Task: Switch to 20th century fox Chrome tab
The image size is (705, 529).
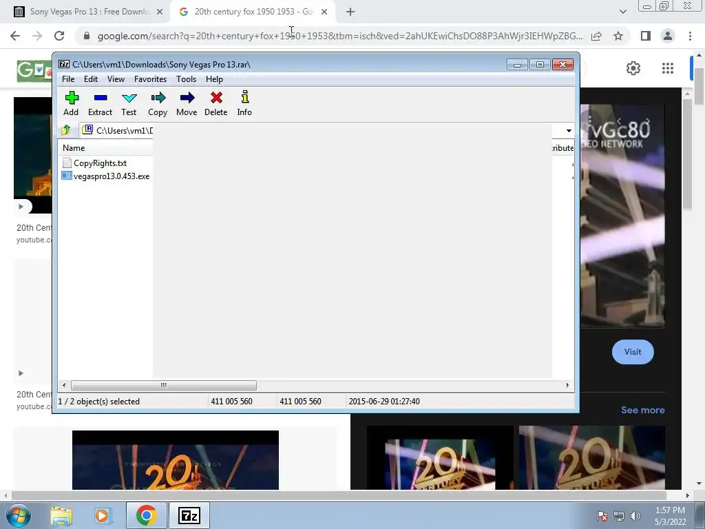Action: (x=253, y=12)
